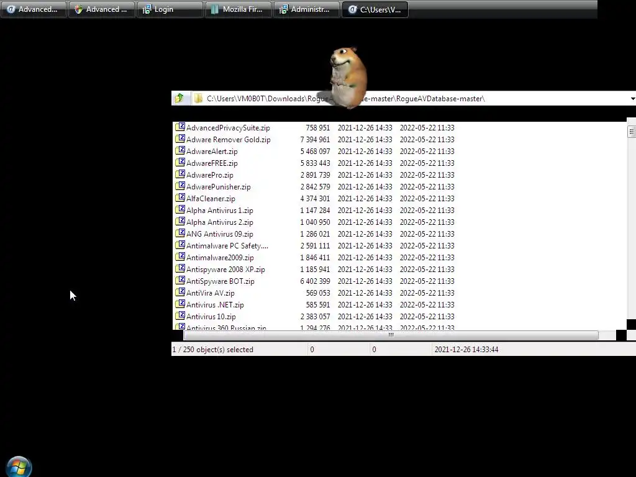The image size is (636, 477).
Task: Select file name Alpha Antivirus 2.zip
Action: (219, 222)
